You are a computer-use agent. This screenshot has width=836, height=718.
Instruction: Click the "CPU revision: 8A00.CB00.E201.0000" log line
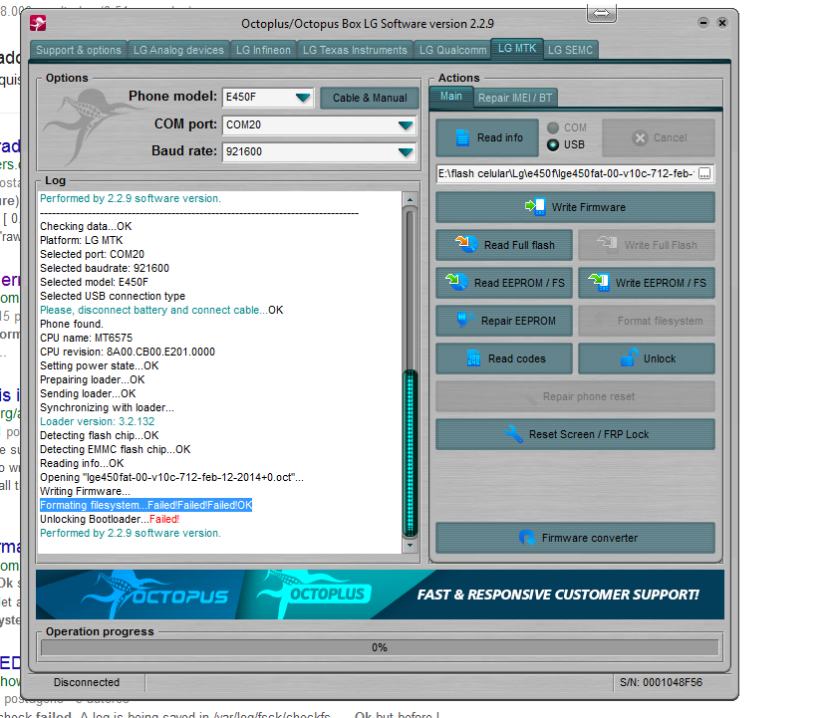click(128, 352)
